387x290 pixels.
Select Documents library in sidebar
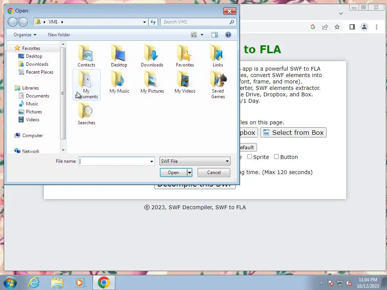pos(37,96)
